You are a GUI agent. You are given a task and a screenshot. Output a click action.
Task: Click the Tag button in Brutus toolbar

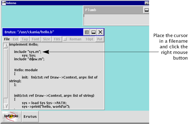coord(25,39)
